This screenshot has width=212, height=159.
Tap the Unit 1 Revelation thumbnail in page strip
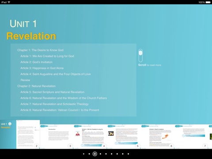tap(8, 134)
